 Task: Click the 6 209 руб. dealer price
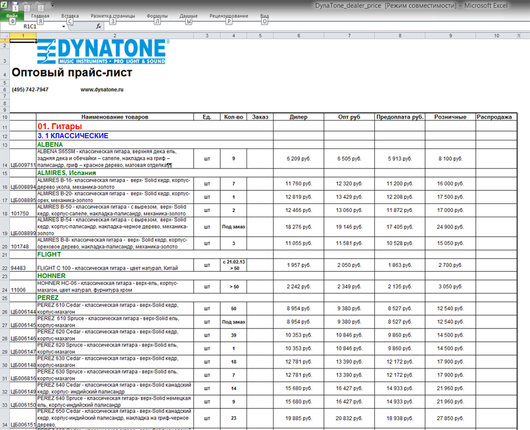point(299,158)
